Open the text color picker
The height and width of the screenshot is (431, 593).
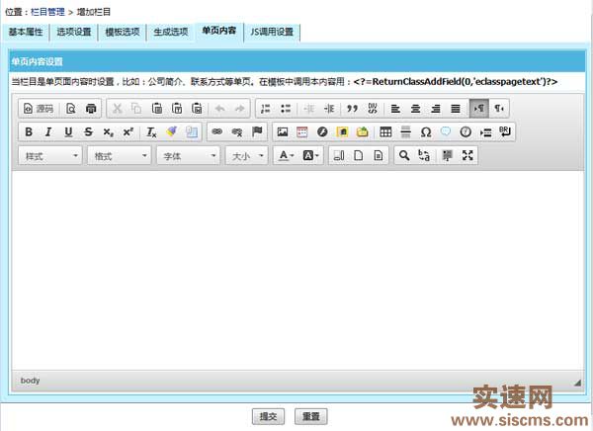[x=287, y=155]
